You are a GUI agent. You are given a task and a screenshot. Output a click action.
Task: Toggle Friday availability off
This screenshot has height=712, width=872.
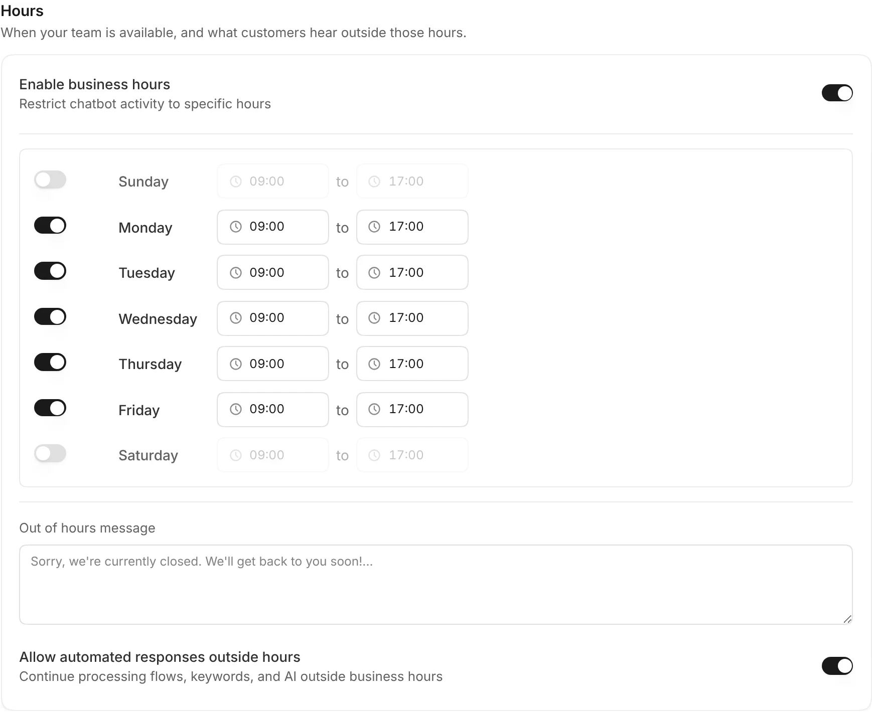[x=50, y=408]
